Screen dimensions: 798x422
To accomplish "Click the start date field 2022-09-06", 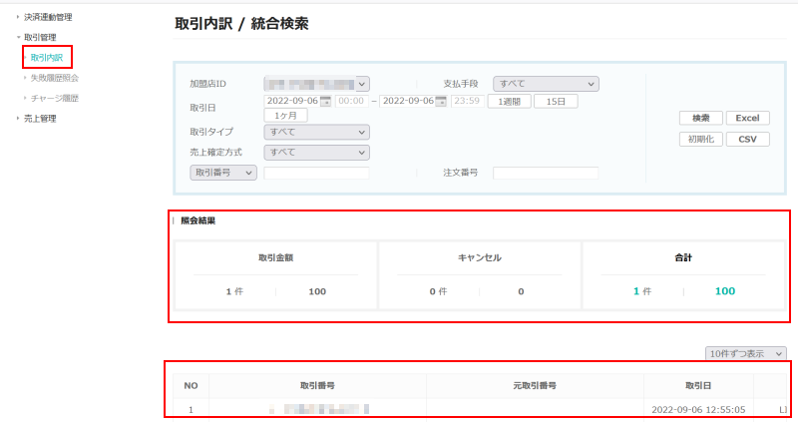I will click(292, 101).
